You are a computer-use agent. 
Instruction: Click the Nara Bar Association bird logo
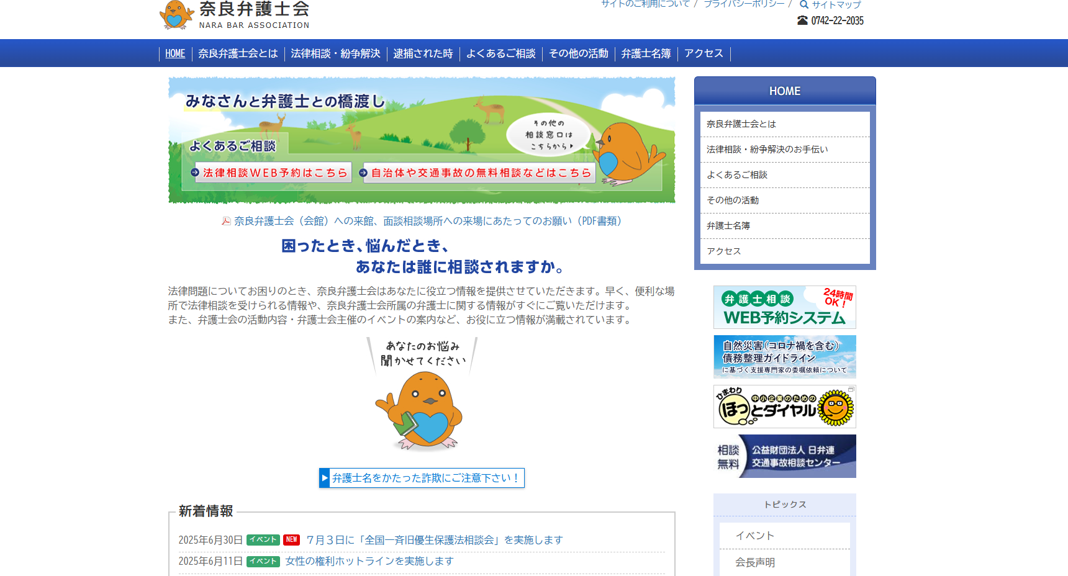point(176,14)
